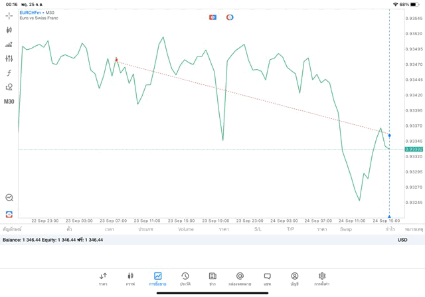425x297 pixels.
Task: Open the settings gear tab
Action: pos(322,278)
